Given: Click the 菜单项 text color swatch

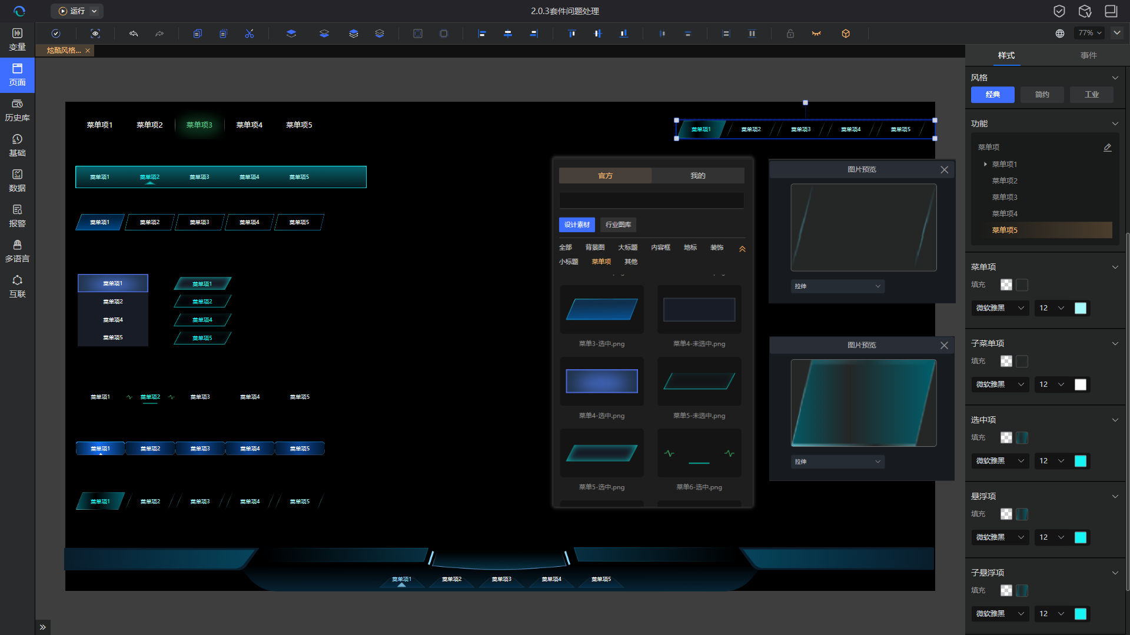Looking at the screenshot, I should tap(1081, 308).
